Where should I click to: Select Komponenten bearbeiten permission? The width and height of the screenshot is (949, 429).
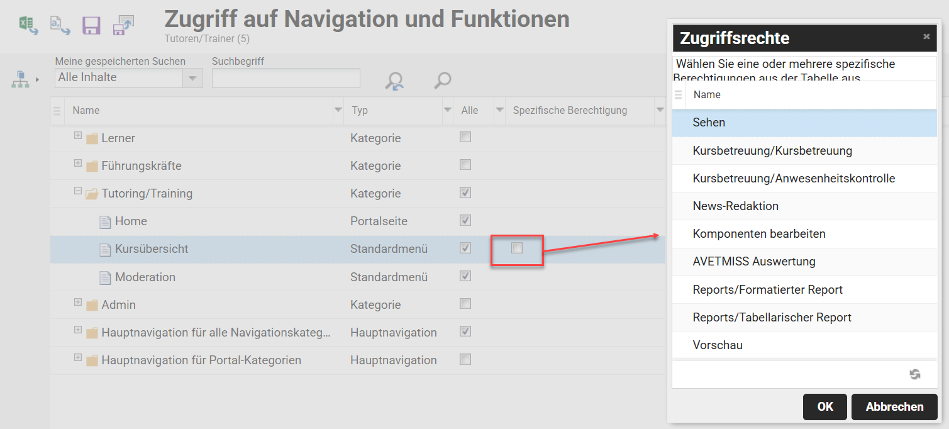[804, 234]
